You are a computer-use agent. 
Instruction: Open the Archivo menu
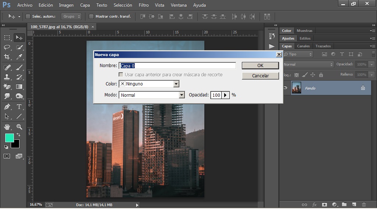25,5
